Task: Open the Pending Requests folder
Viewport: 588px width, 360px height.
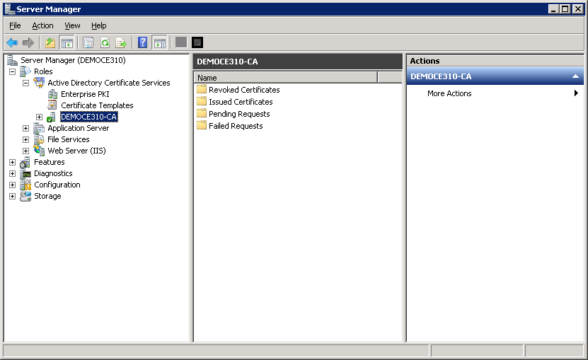Action: [x=239, y=114]
